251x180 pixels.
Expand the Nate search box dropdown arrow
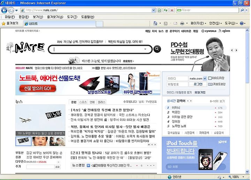(145, 49)
